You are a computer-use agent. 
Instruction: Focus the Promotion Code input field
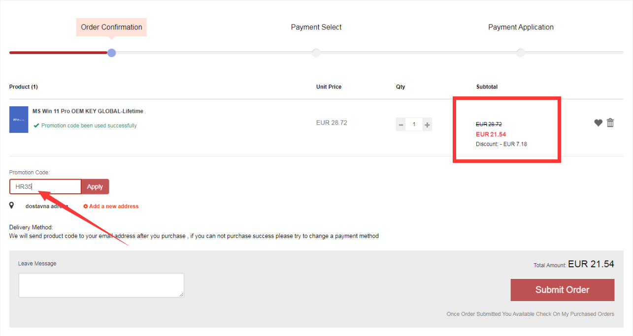(x=45, y=186)
